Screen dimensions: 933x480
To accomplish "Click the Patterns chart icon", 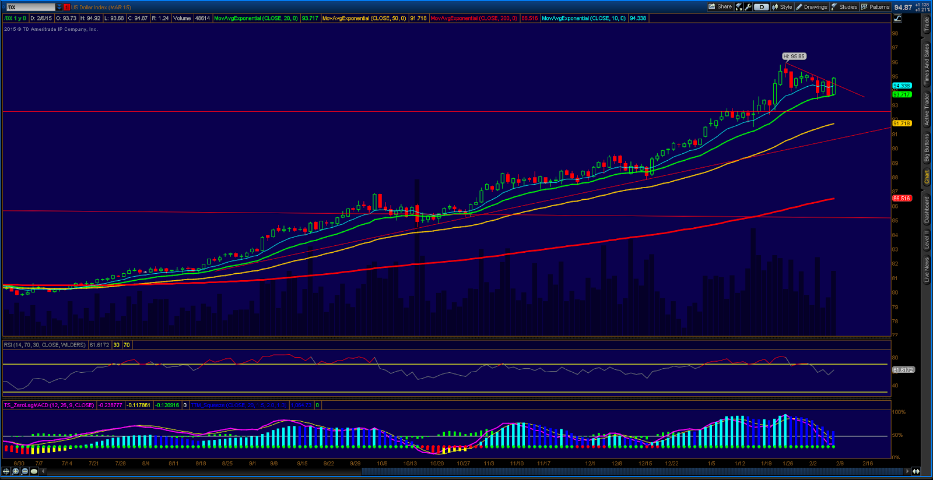I will 864,7.
